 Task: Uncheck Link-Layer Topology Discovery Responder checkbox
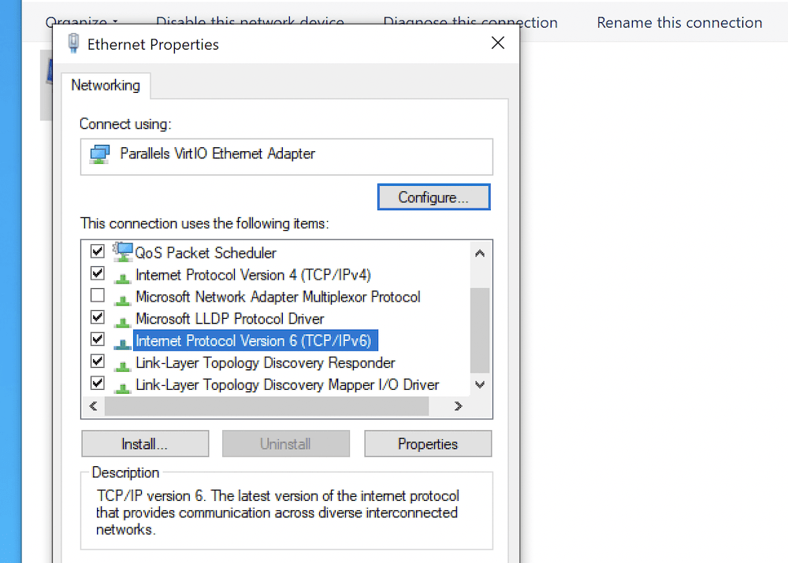(x=98, y=361)
